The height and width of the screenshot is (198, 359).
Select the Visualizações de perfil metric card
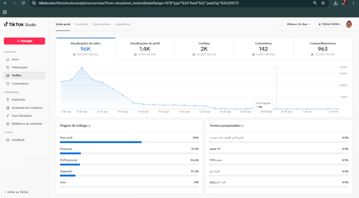[144, 48]
